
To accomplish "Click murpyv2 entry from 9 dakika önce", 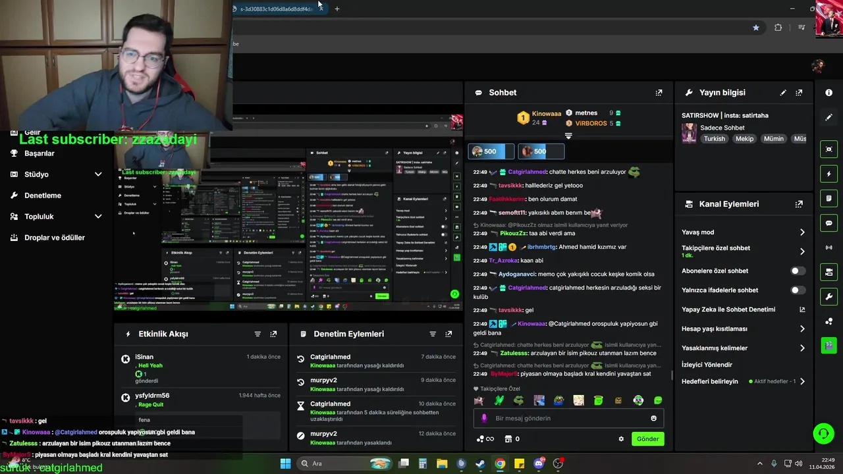I will point(376,384).
